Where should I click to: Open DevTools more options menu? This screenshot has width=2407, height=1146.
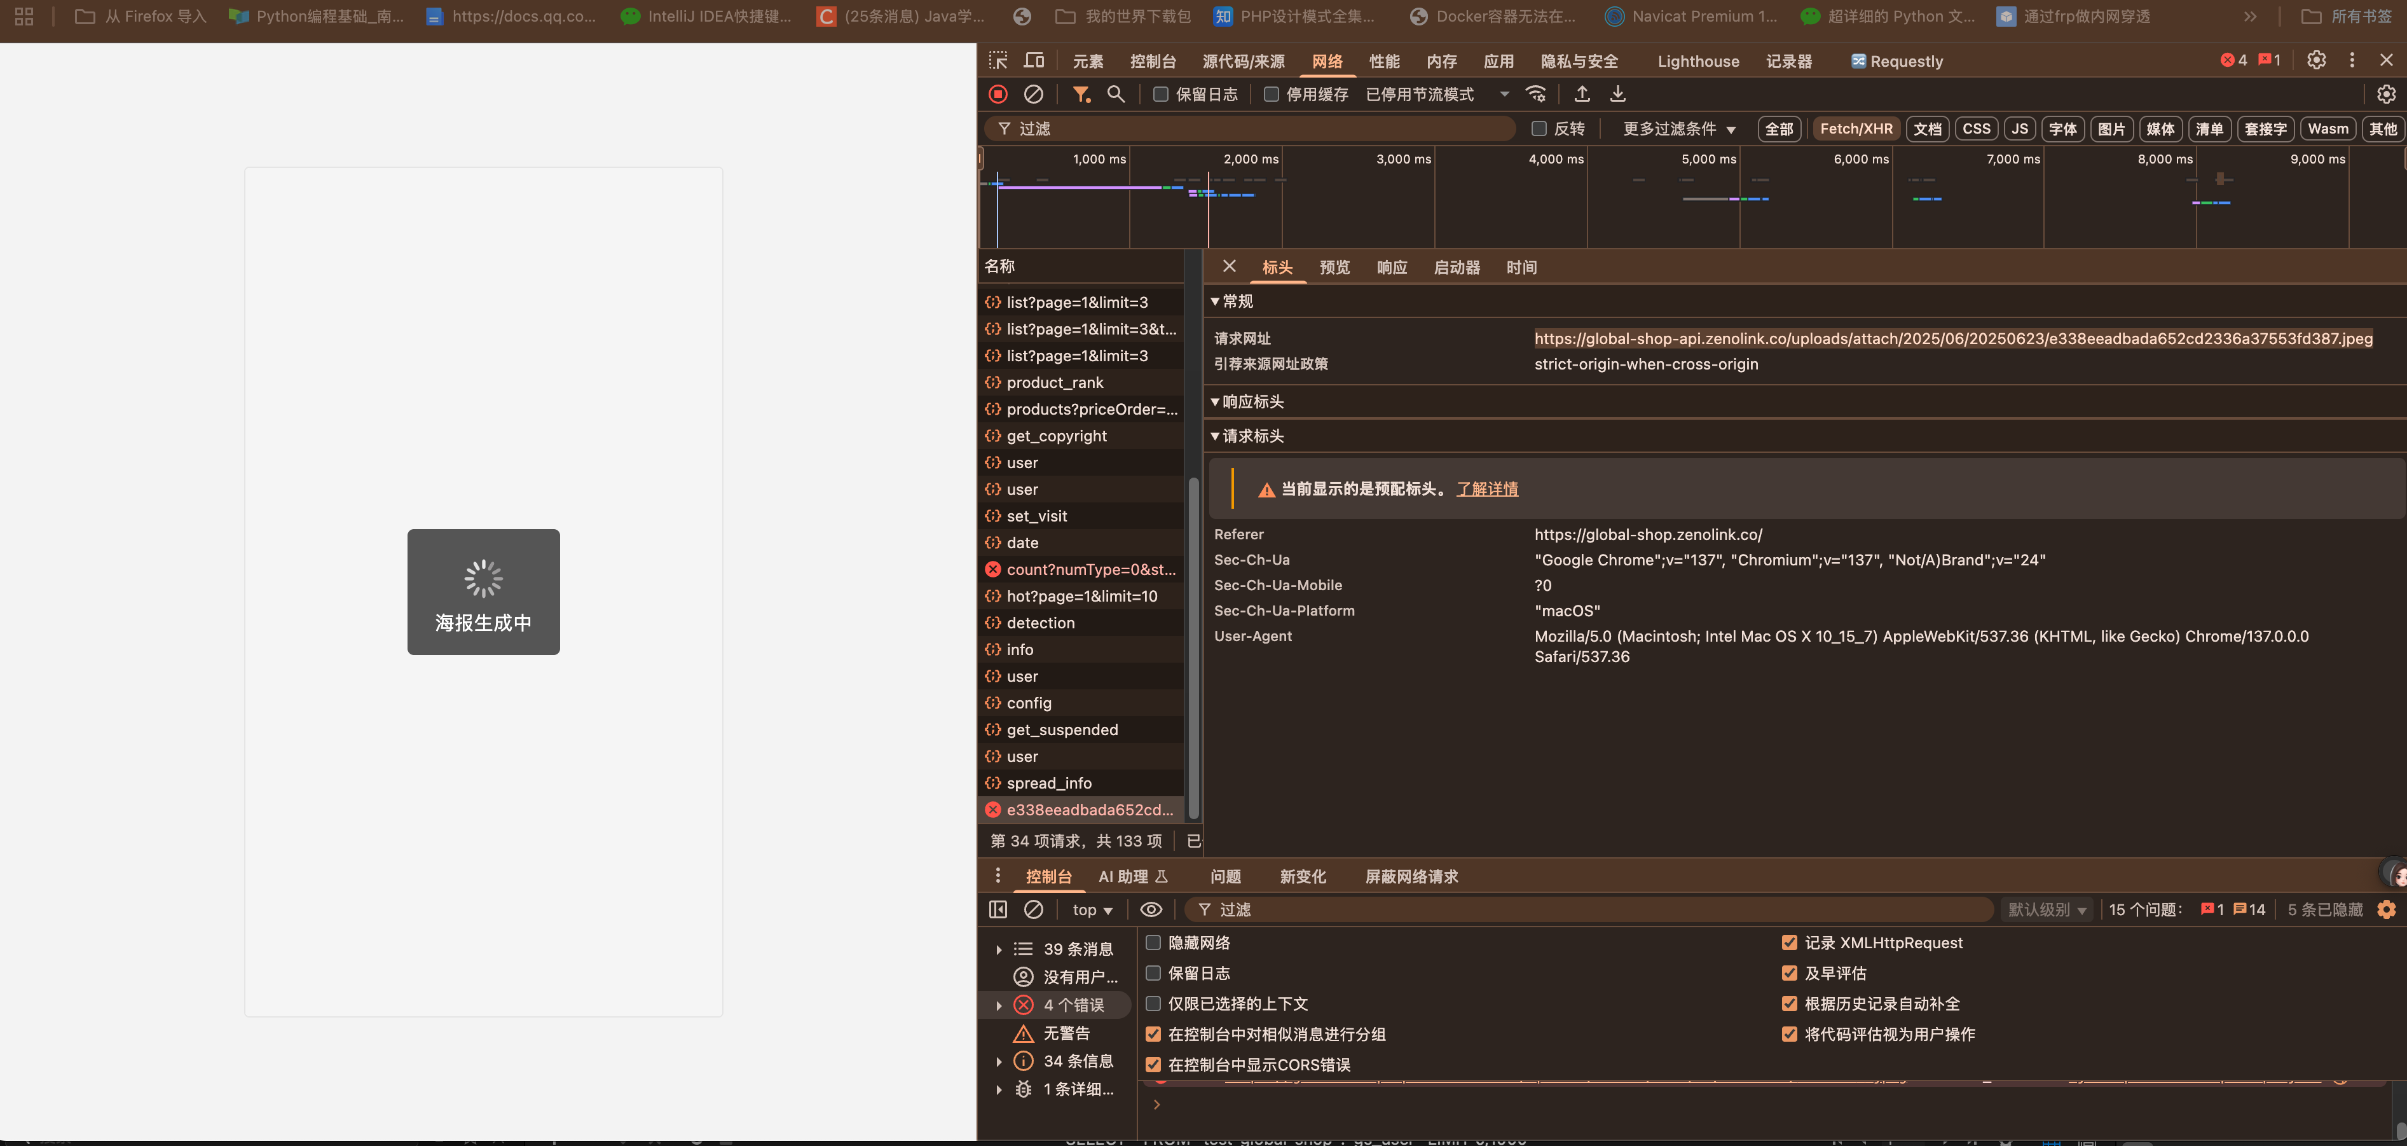click(x=2352, y=61)
